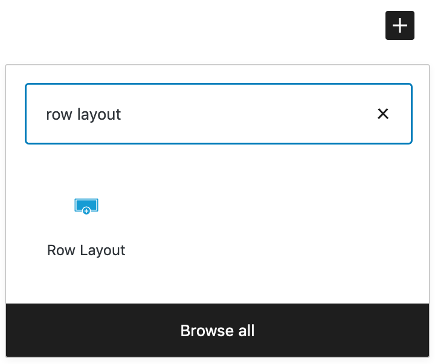Select the blue Row Layout block icon
Viewport: 435px width, 364px height.
point(86,207)
